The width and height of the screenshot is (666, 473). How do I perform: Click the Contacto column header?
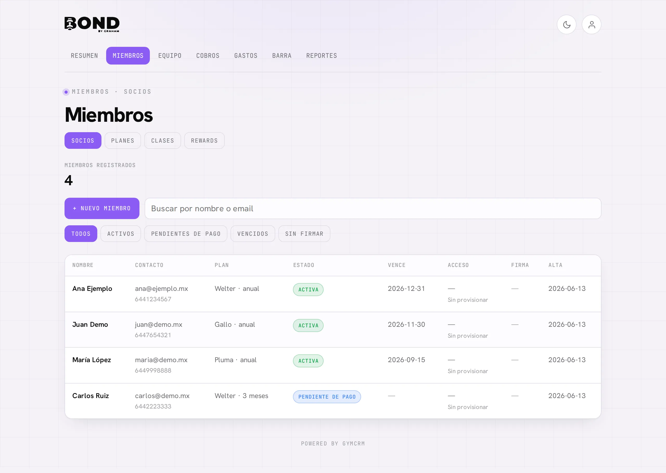[x=149, y=265]
